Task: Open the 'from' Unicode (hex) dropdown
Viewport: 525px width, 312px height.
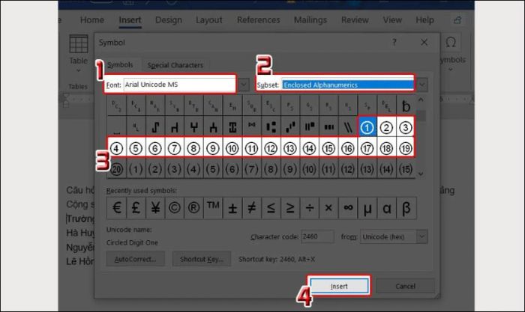Action: pyautogui.click(x=421, y=236)
